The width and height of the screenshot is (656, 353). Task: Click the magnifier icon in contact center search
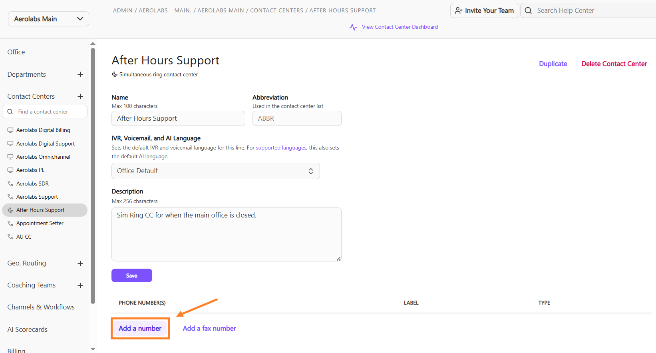pyautogui.click(x=10, y=112)
